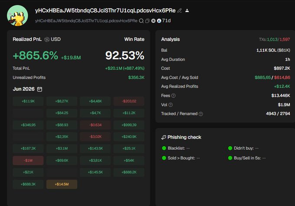Select the +$54K daily PnL cell
295x206 pixels.
pyautogui.click(x=129, y=161)
